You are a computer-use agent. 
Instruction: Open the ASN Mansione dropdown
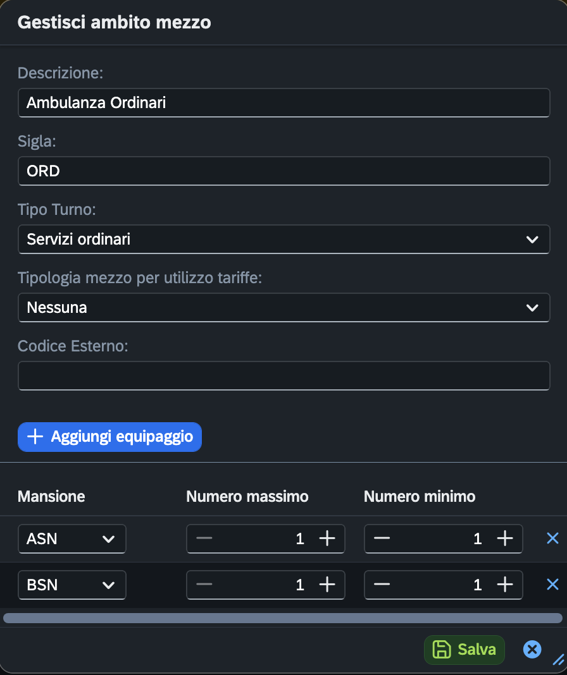pyautogui.click(x=72, y=538)
